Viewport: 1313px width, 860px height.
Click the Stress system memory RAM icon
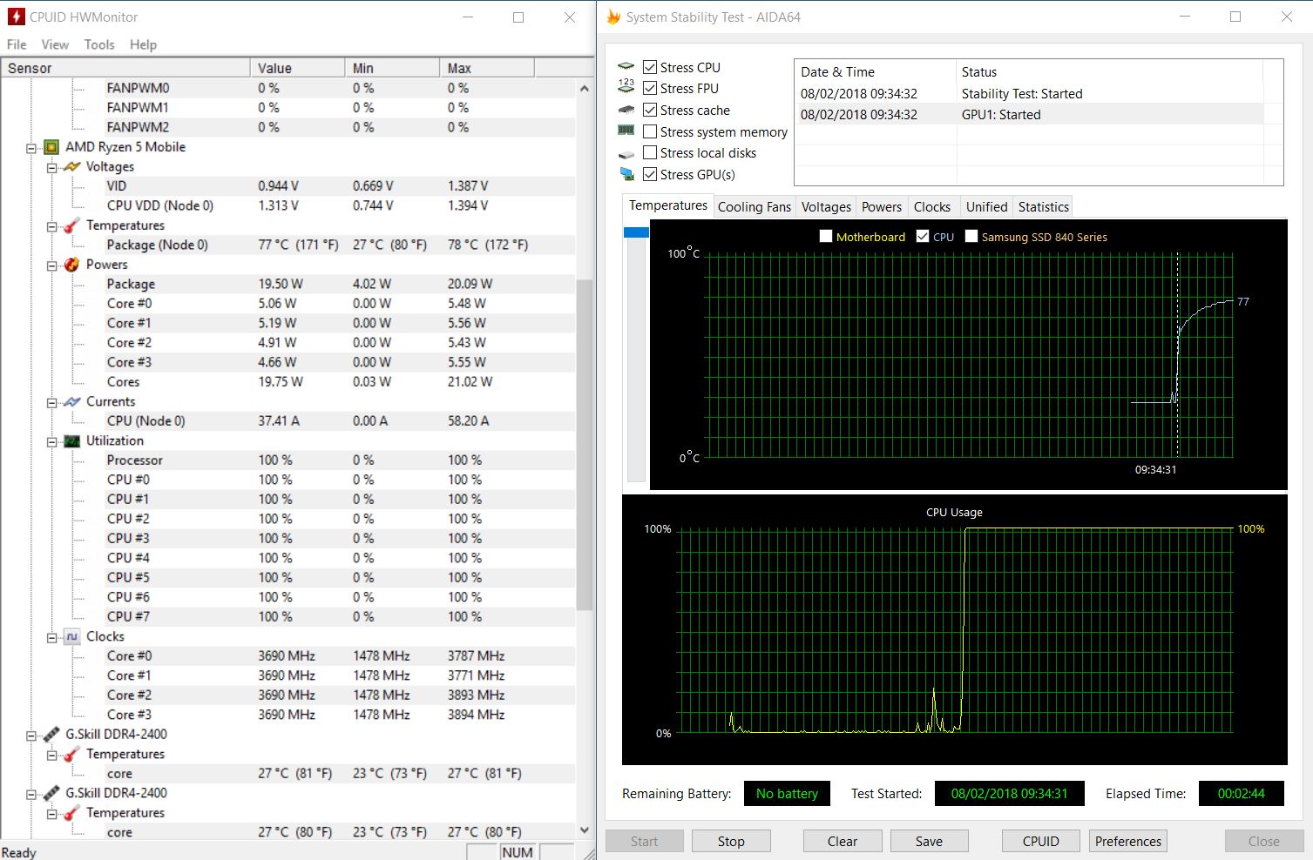click(x=626, y=131)
